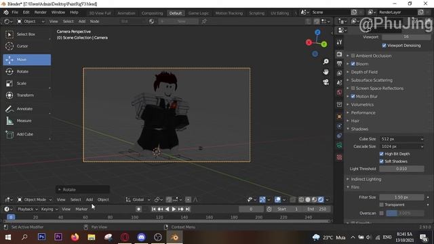Activate the Move tool

click(27, 60)
